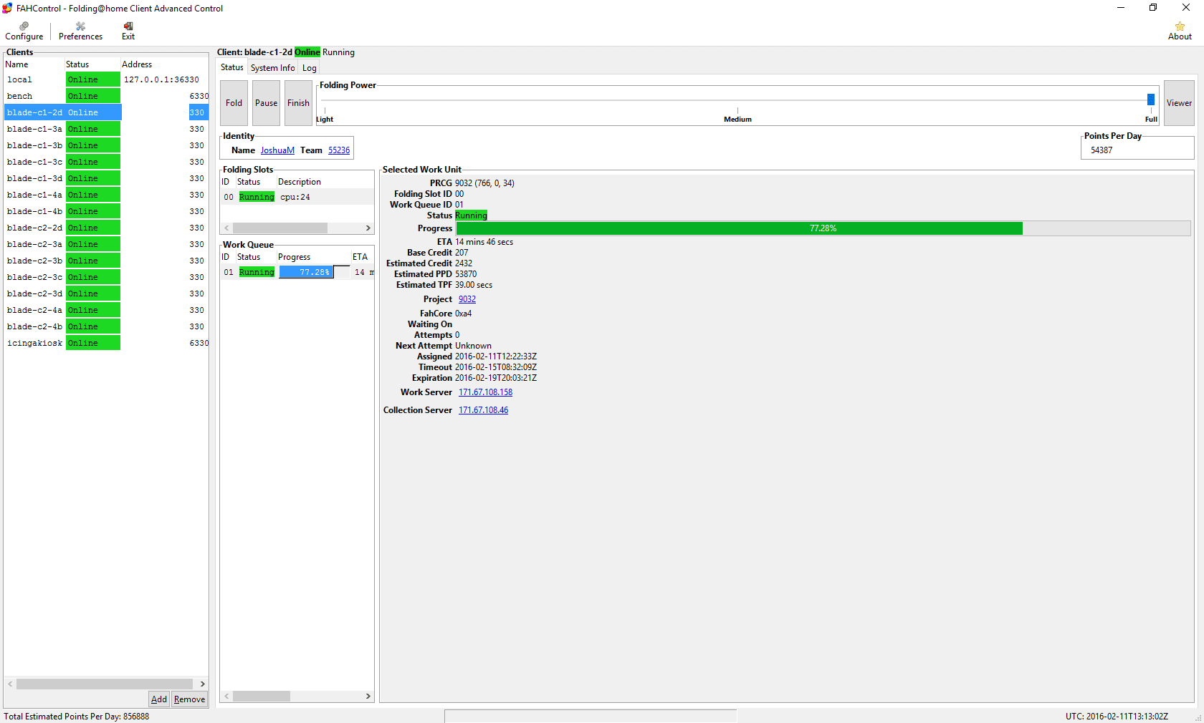Click the Folding Slots Description column header
Viewport: 1204px width, 723px height.
click(325, 182)
